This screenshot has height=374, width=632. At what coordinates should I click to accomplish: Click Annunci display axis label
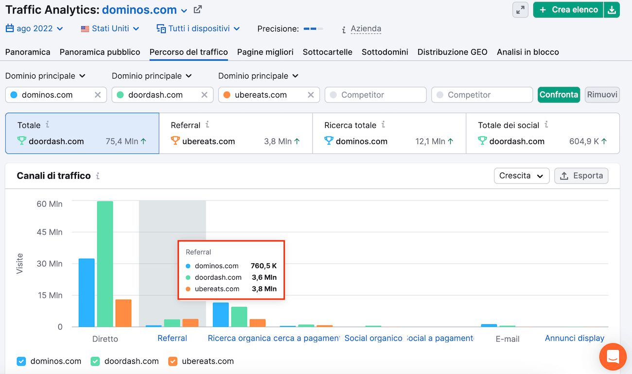point(575,338)
